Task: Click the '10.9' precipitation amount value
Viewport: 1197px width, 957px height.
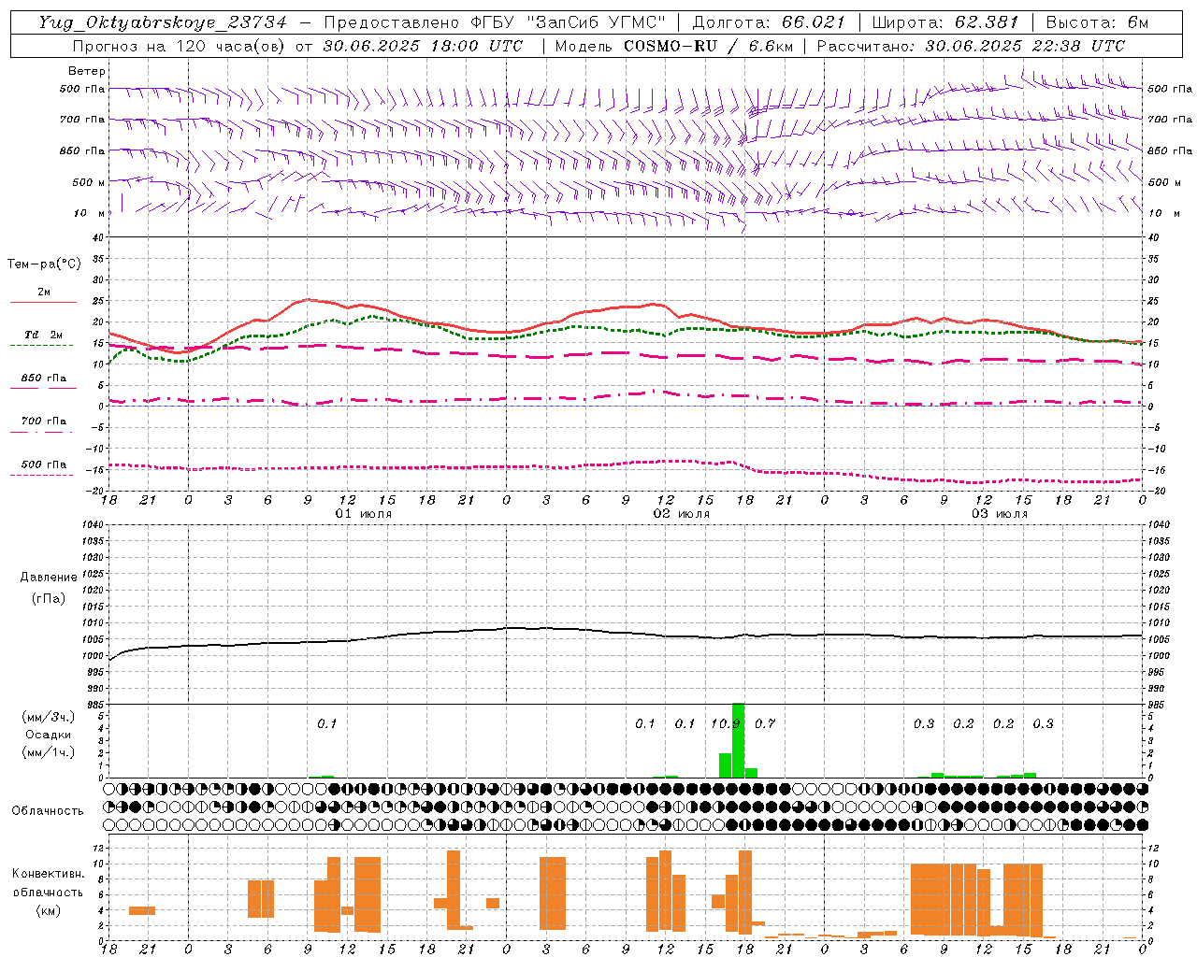Action: [x=725, y=723]
